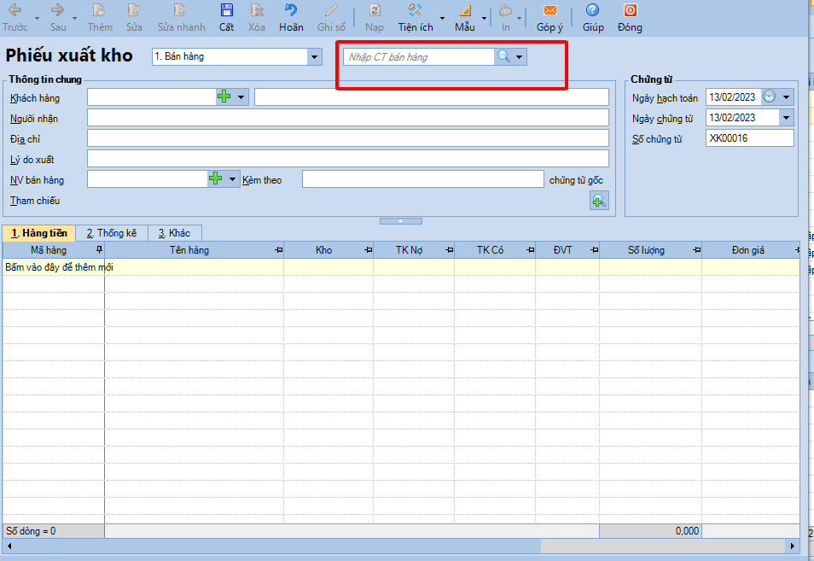Focus the Nhập CT bán hàng input field
814x561 pixels.
(x=419, y=56)
